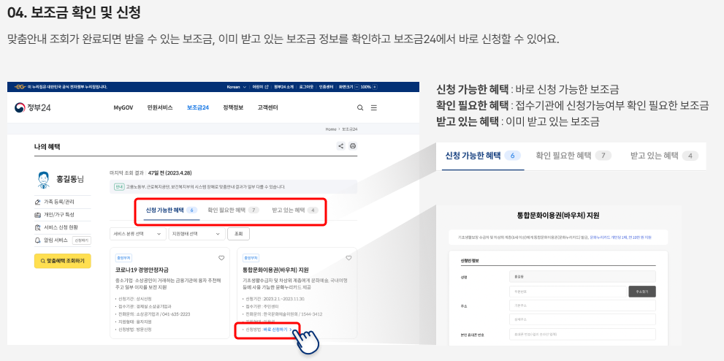This screenshot has height=361, width=724.
Task: Click the pencil icon beside 가족 등록/관리
Action: coord(38,202)
